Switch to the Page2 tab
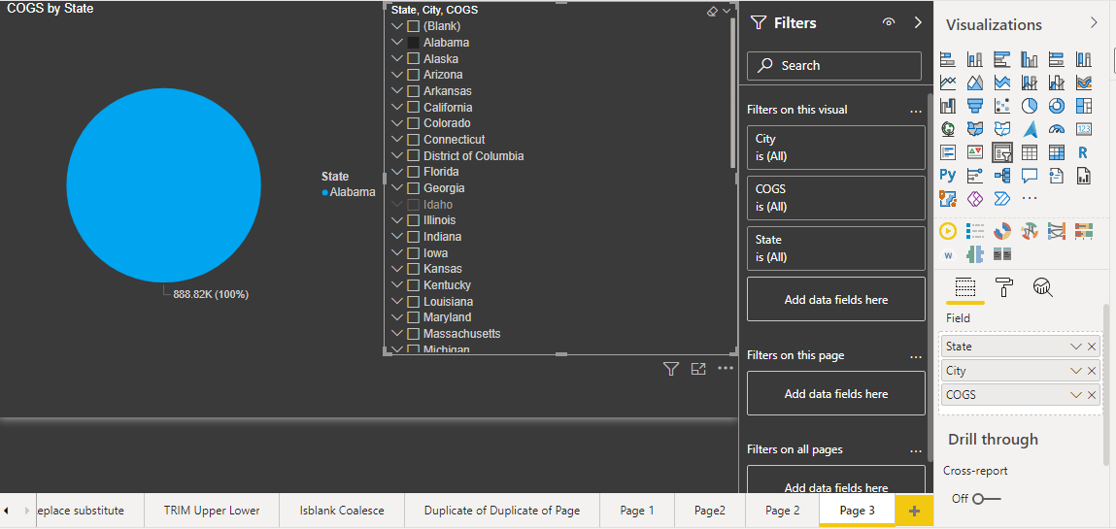 710,511
